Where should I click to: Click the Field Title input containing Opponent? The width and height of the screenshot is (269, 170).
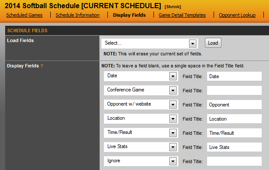(x=234, y=105)
